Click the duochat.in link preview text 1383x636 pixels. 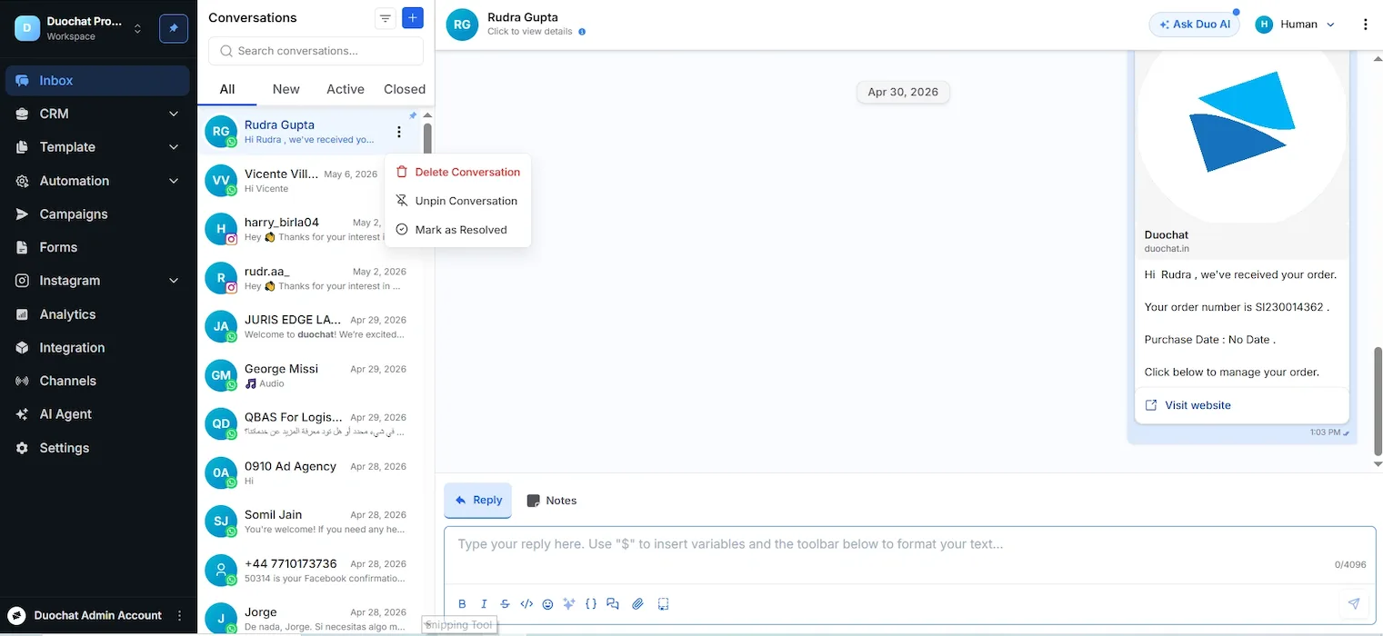[1167, 249]
